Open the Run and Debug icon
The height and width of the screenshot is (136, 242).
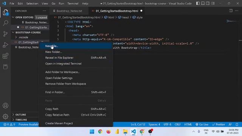(5, 45)
